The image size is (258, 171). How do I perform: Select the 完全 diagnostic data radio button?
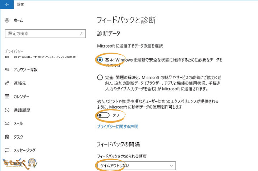click(x=100, y=77)
